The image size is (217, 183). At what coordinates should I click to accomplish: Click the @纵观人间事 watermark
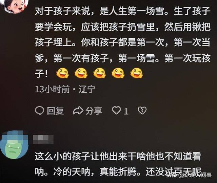[195, 175]
